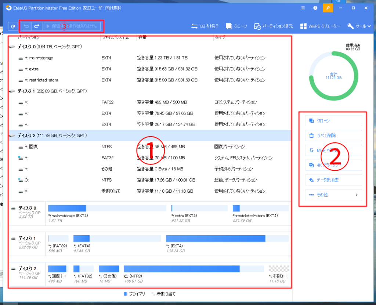
Task: Click the list menu icon in title bar
Action: coord(303,8)
